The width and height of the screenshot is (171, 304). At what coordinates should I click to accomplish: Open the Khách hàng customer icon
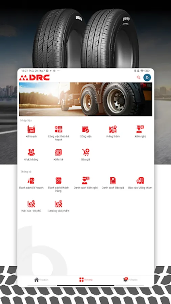pyautogui.click(x=31, y=152)
